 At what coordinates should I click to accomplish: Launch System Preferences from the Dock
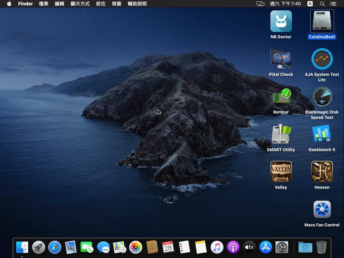282,248
